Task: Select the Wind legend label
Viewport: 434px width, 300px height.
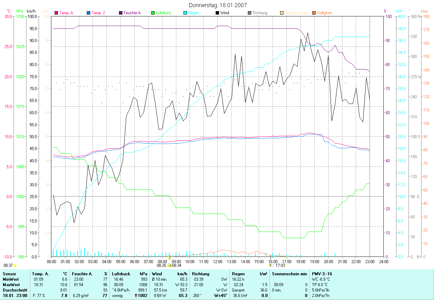Action: pyautogui.click(x=225, y=13)
